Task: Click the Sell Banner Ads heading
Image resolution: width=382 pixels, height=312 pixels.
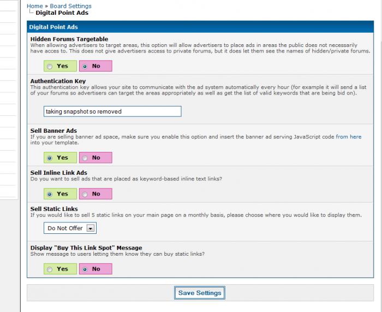Action: [53, 131]
